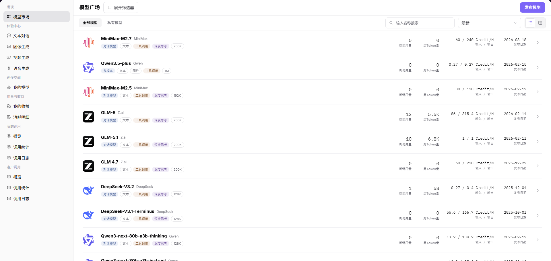Screen dimensions: 551x261
Task: Open the MiniMax-M2.5 row arrow
Action: 538,92
